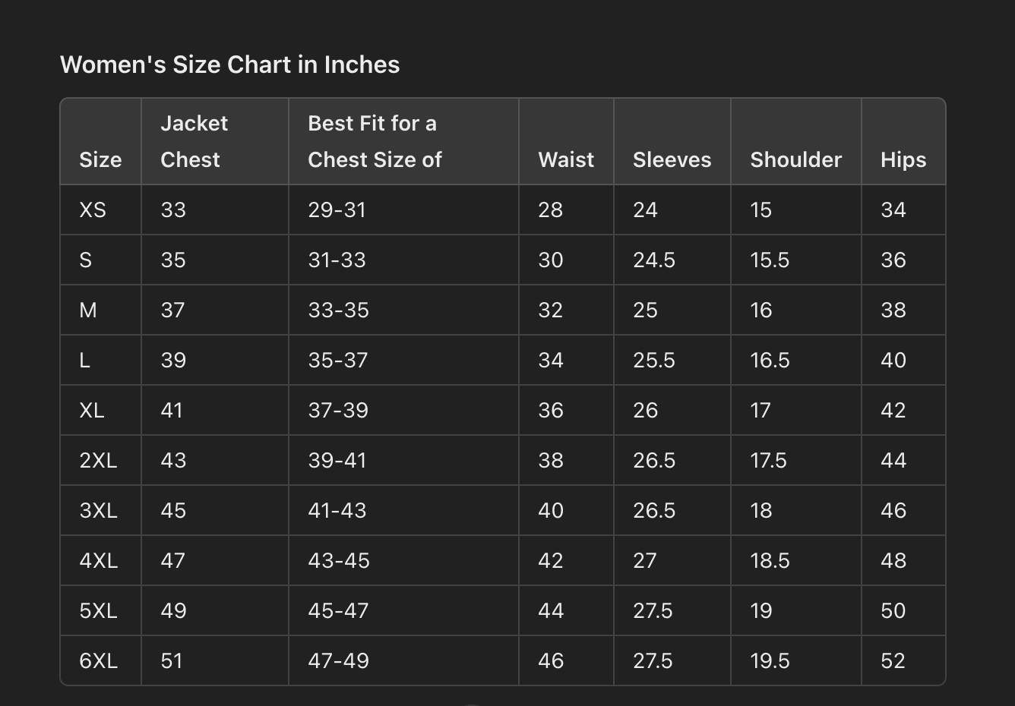Select the 43-45 chest fit cell
Image resolution: width=1015 pixels, height=706 pixels.
click(339, 560)
